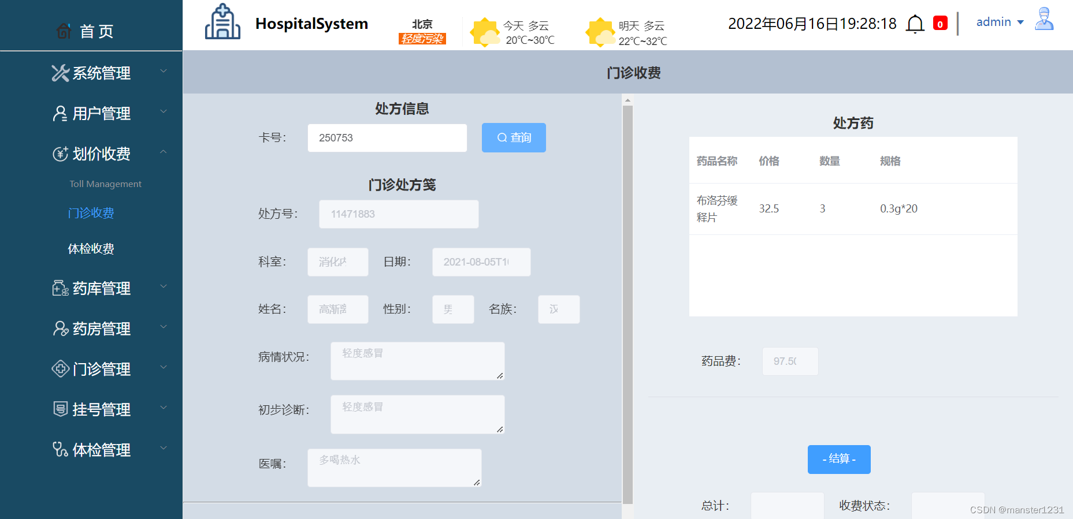Open the admin account dropdown arrow
This screenshot has height=519, width=1073.
coord(1020,23)
